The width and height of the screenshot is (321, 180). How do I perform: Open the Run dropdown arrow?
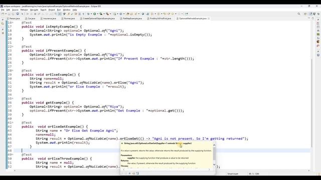(97, 14)
